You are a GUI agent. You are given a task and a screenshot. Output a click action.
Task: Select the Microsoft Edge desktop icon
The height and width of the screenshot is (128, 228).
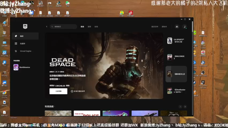[23, 5]
